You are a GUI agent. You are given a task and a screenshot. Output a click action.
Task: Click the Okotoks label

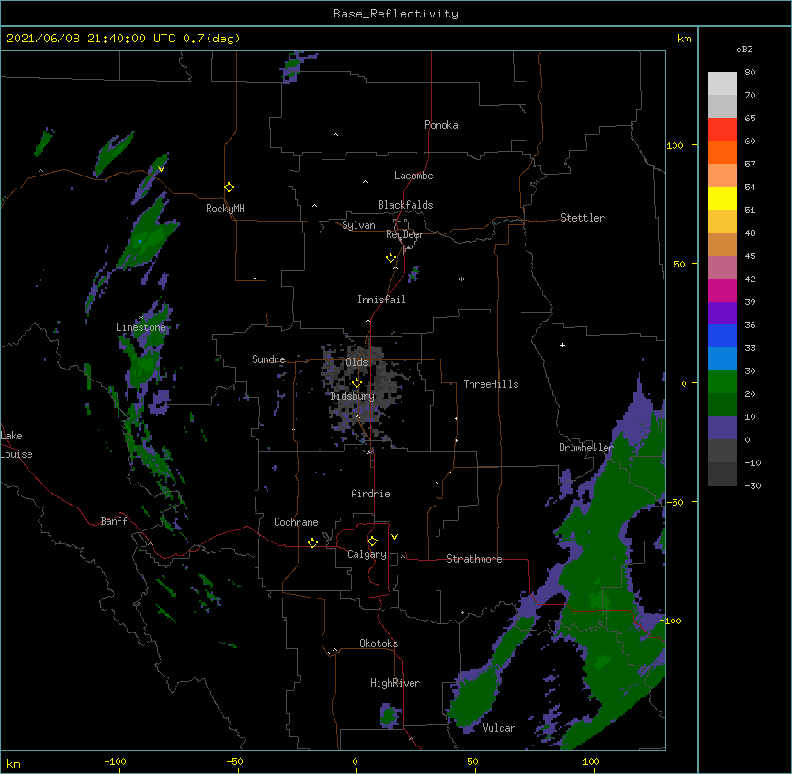(x=379, y=643)
